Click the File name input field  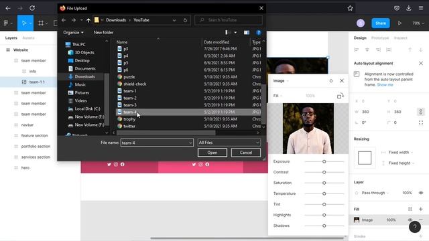tap(155, 143)
